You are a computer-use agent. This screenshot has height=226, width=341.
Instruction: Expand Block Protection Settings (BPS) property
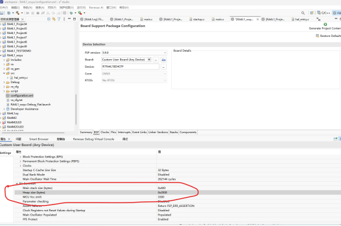(20, 157)
